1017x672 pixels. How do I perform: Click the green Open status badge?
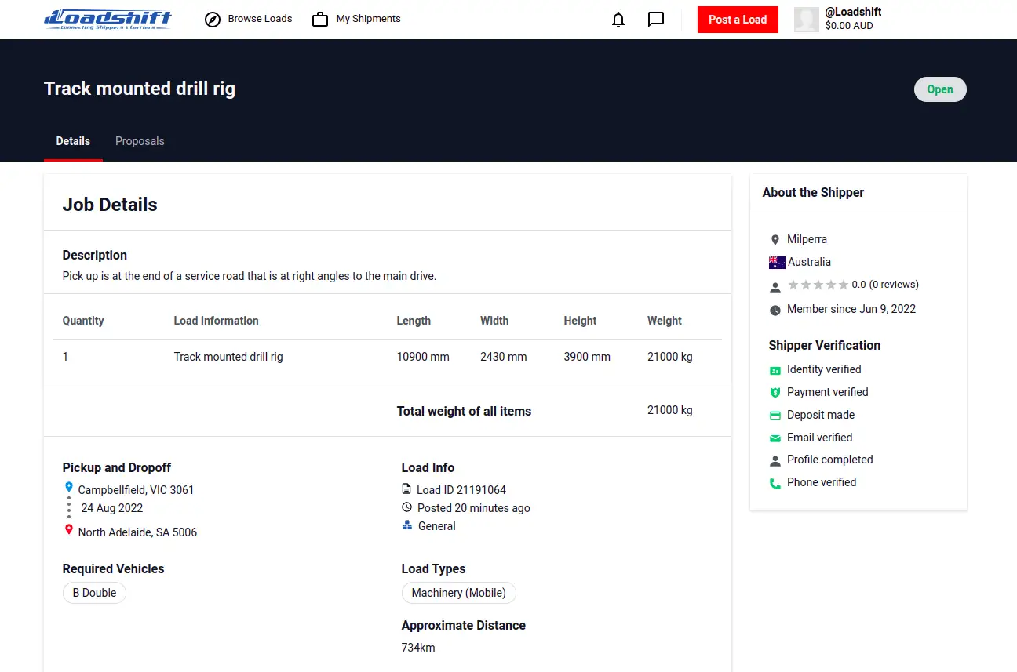[940, 89]
